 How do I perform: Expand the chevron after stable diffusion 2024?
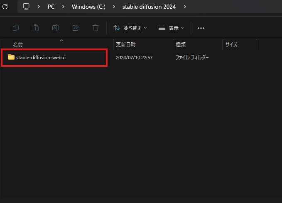[x=184, y=7]
